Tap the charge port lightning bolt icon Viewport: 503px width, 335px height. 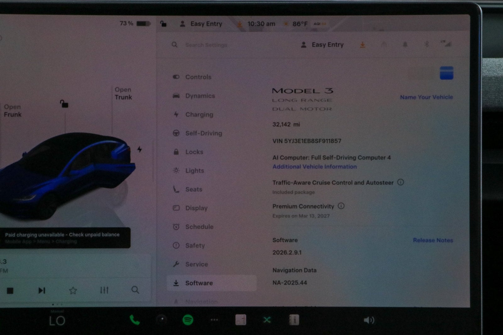[140, 149]
